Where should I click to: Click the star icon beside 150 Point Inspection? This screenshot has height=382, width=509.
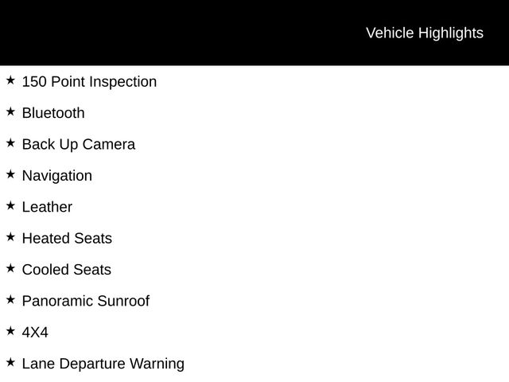click(10, 80)
